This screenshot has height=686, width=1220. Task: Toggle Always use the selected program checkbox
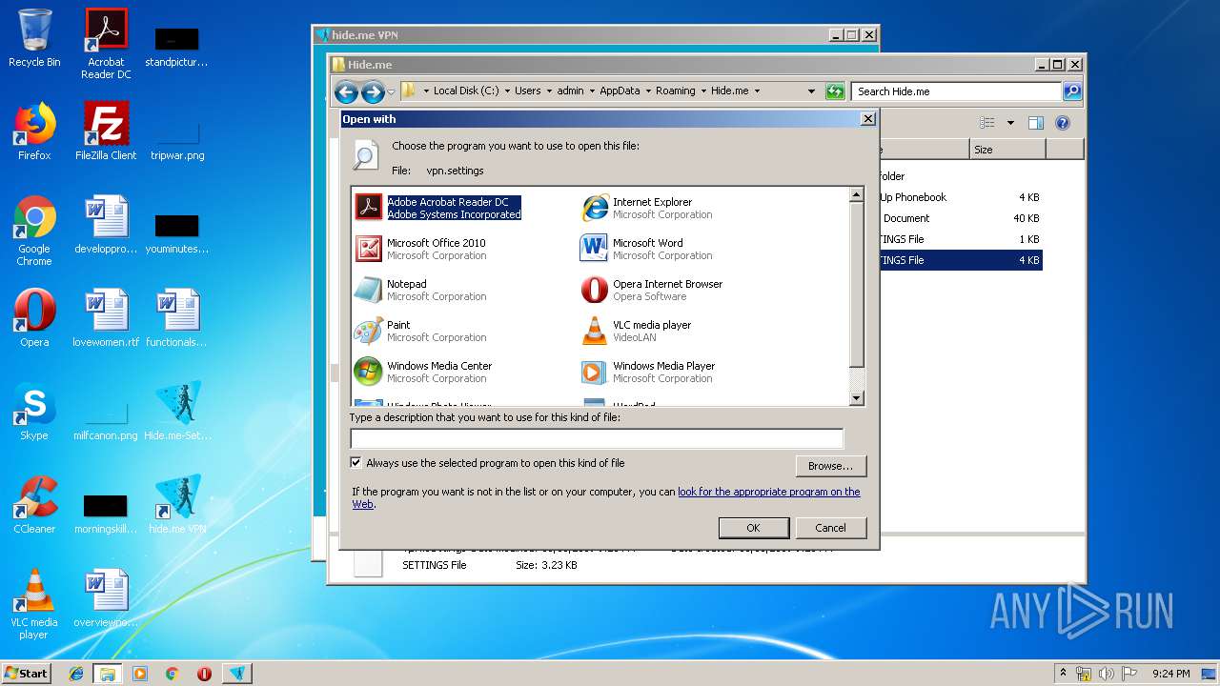(356, 463)
